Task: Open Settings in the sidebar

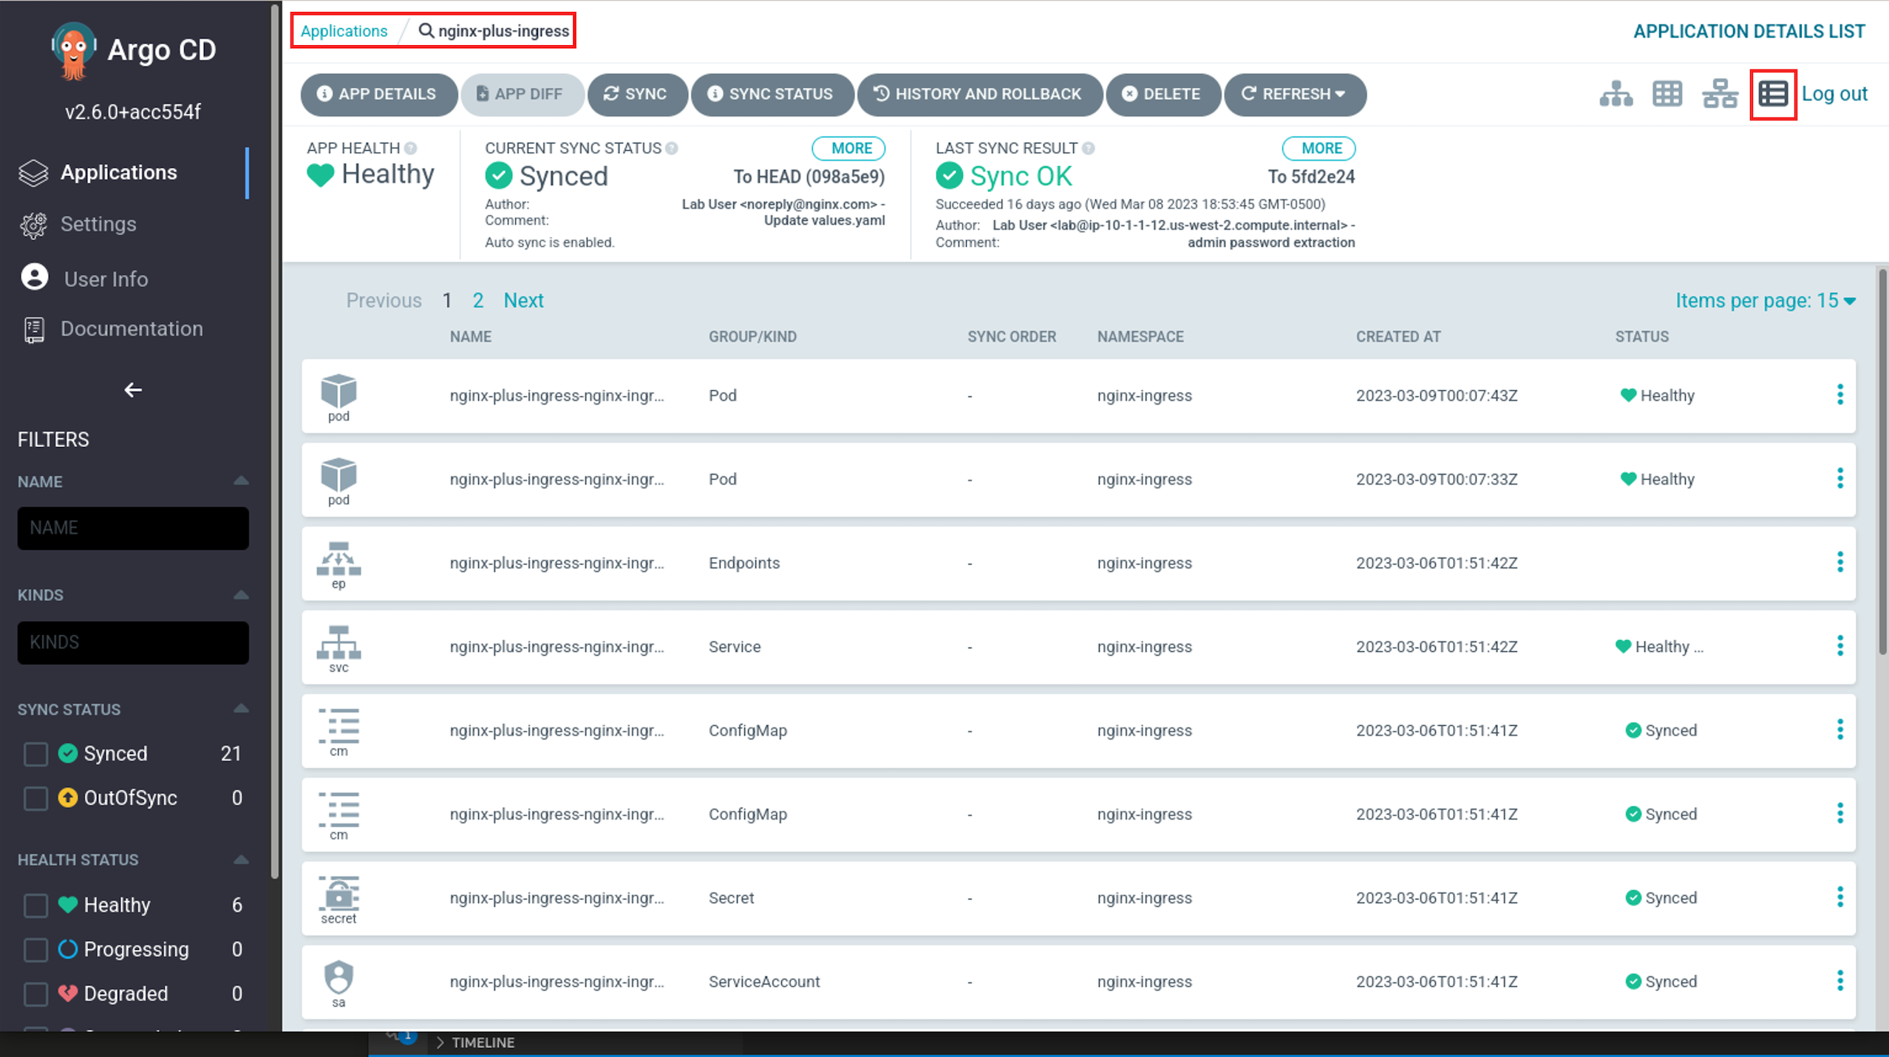Action: coord(98,224)
